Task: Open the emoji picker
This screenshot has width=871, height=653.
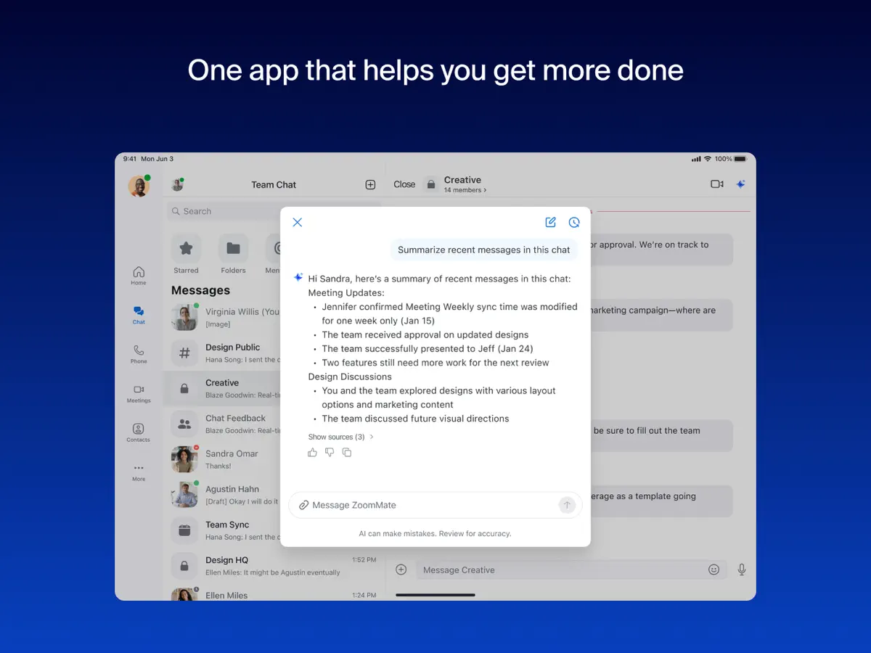Action: [x=713, y=570]
